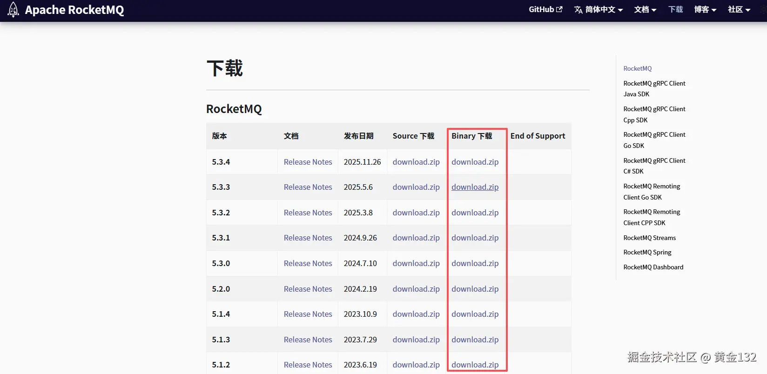Download binary zip for version 5.3.3
This screenshot has height=374, width=767.
pyautogui.click(x=475, y=187)
